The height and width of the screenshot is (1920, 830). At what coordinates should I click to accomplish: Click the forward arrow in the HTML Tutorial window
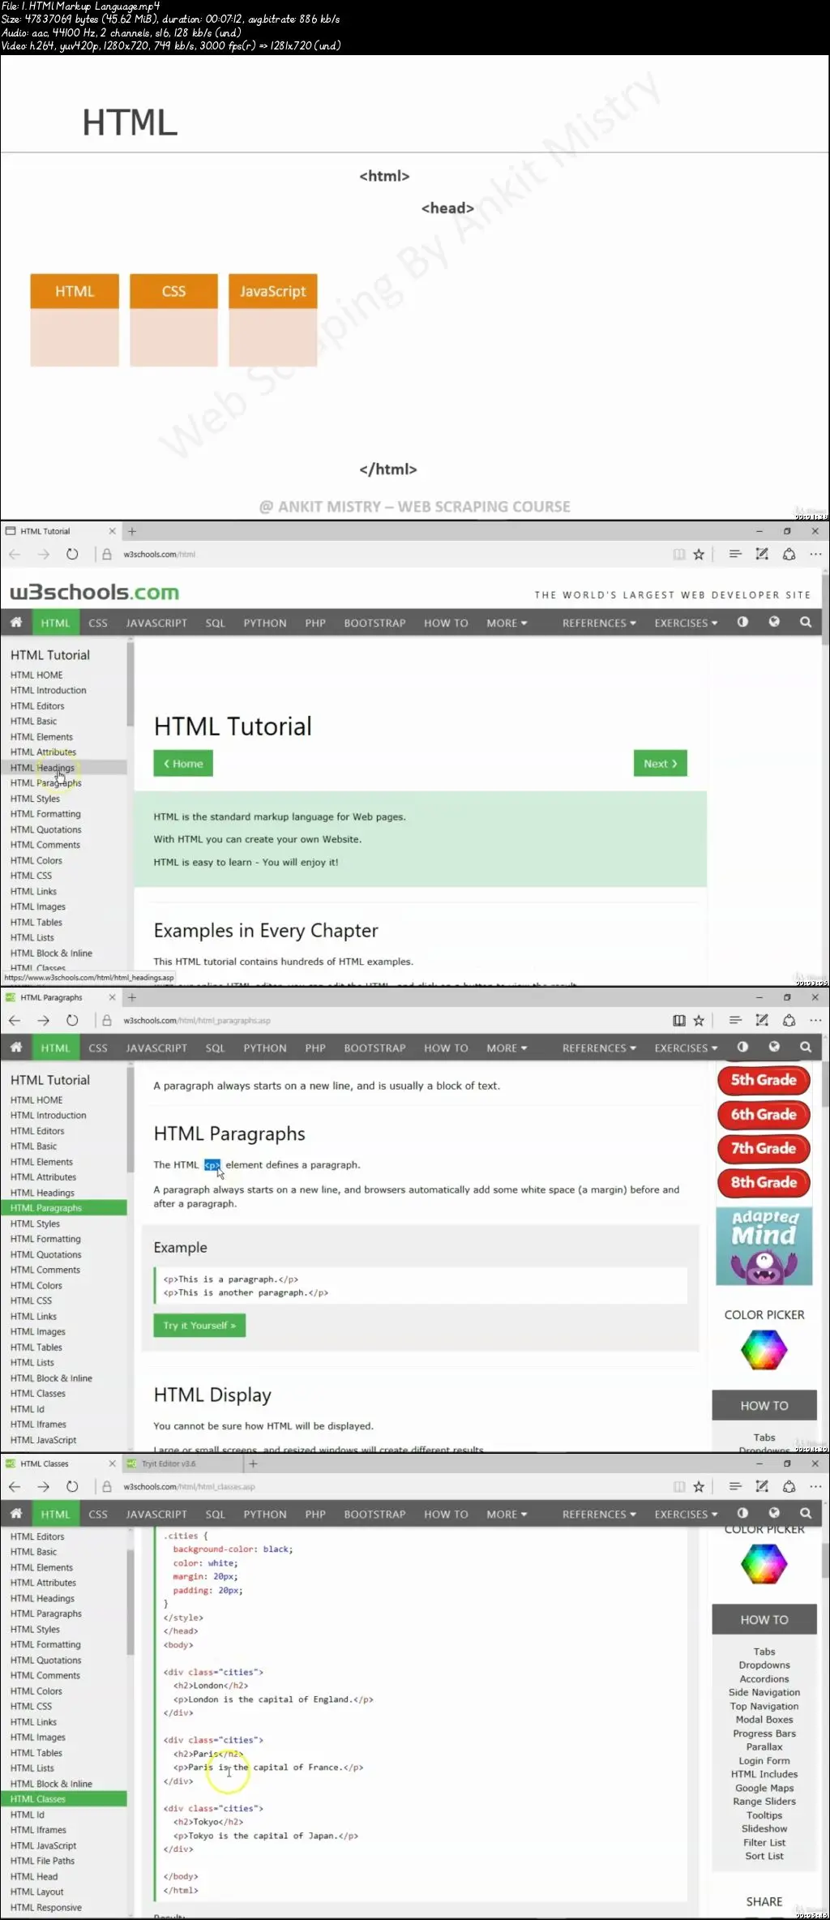44,554
